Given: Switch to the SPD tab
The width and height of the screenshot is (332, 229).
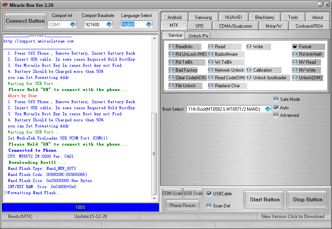Looking at the screenshot, I should pos(199,26).
